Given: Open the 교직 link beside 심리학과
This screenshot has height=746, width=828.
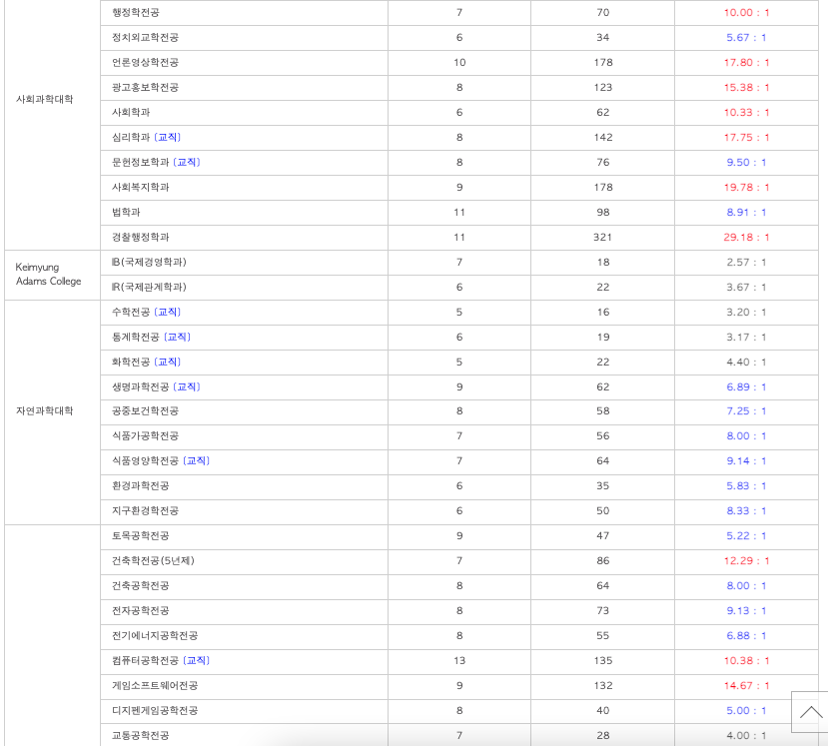Looking at the screenshot, I should 168,137.
